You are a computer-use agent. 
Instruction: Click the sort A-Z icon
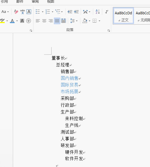pos(98,11)
